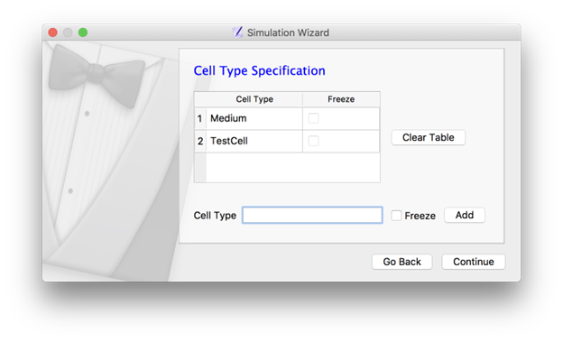This screenshot has width=563, height=342.
Task: Maximize the window using green button
Action: pos(83,32)
